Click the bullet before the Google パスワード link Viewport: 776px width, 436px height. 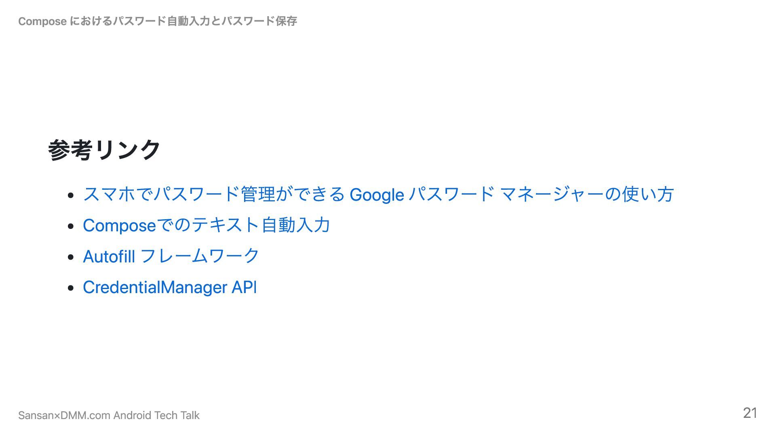[x=71, y=195]
